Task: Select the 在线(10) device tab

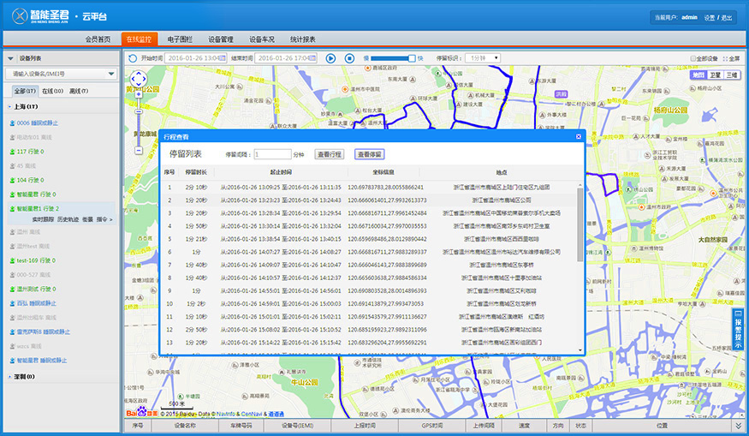Action: coord(52,91)
